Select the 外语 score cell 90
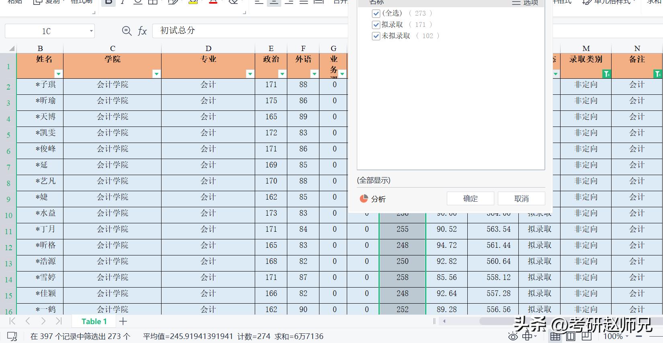 click(303, 309)
